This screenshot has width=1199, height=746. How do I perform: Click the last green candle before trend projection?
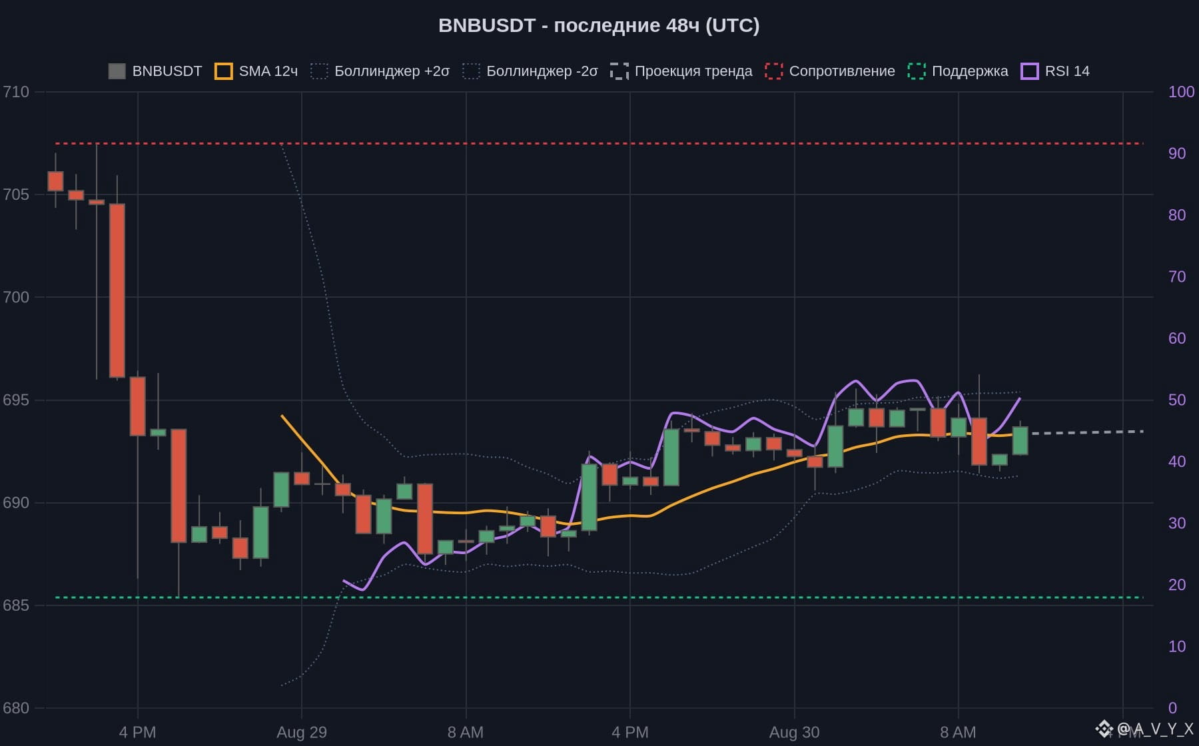coord(1020,441)
